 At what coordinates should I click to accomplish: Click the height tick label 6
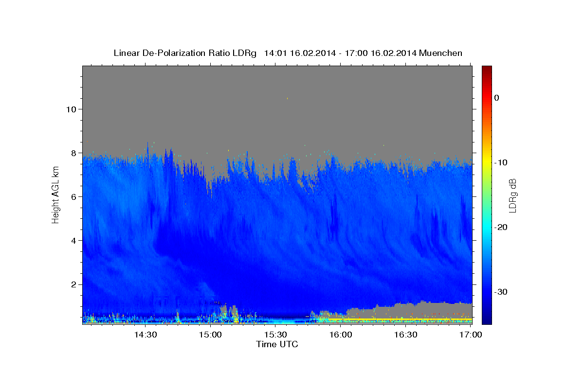pos(73,196)
